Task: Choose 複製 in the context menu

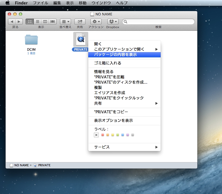Action: click(x=124, y=87)
